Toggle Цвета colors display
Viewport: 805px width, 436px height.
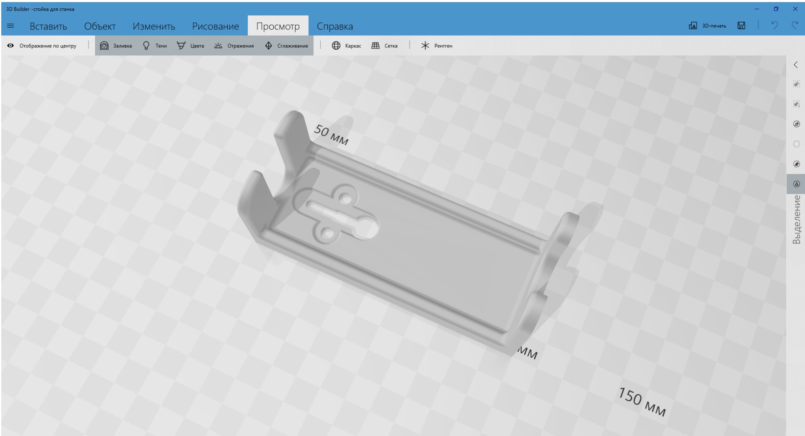(190, 46)
